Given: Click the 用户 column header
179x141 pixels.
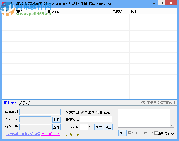Looking at the screenshot, I should click(30, 11).
